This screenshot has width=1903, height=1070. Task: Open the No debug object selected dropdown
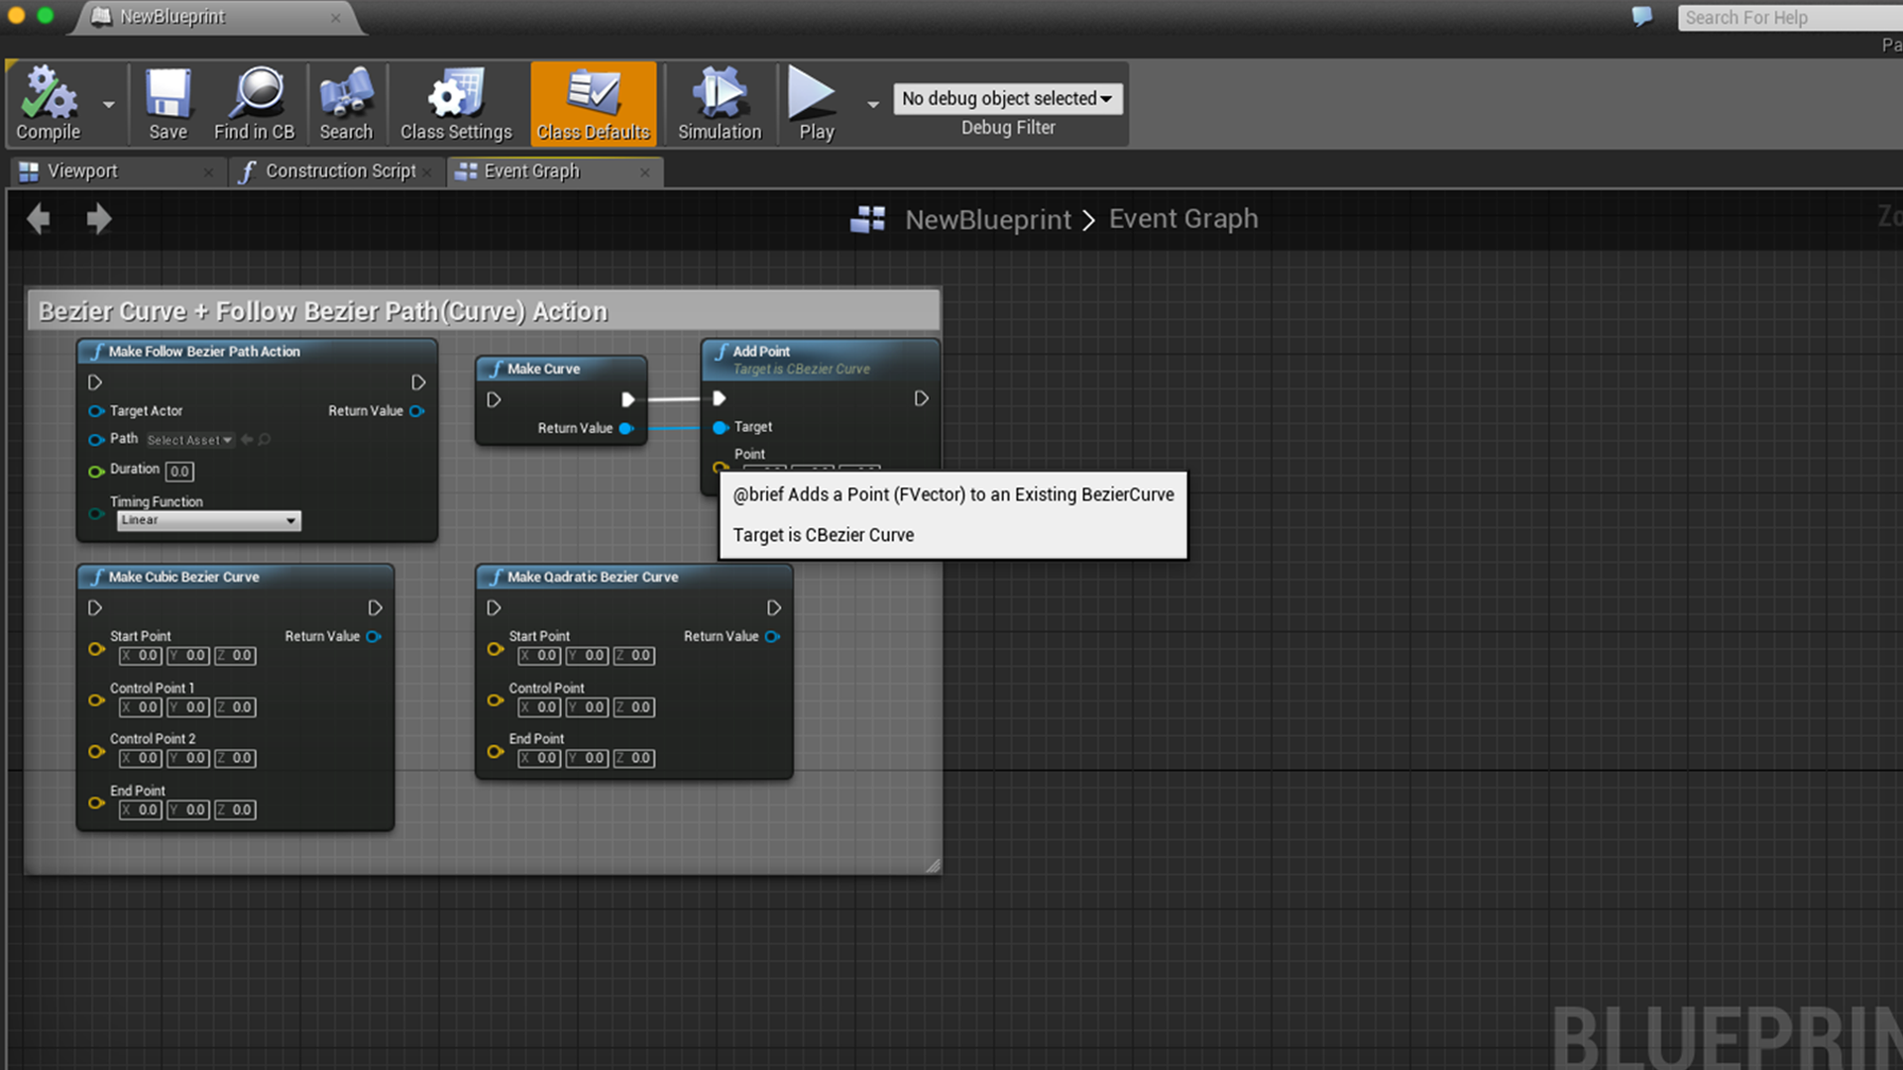(x=1006, y=97)
